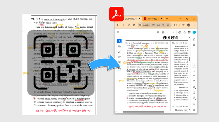The width and height of the screenshot is (219, 122).
Task: Open browser extensions puzzle icon
Action: [x=175, y=25]
